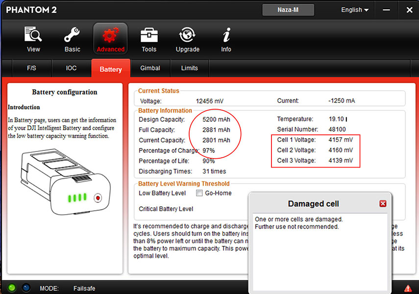
Task: Switch to the Gimbal tab
Action: pos(150,68)
